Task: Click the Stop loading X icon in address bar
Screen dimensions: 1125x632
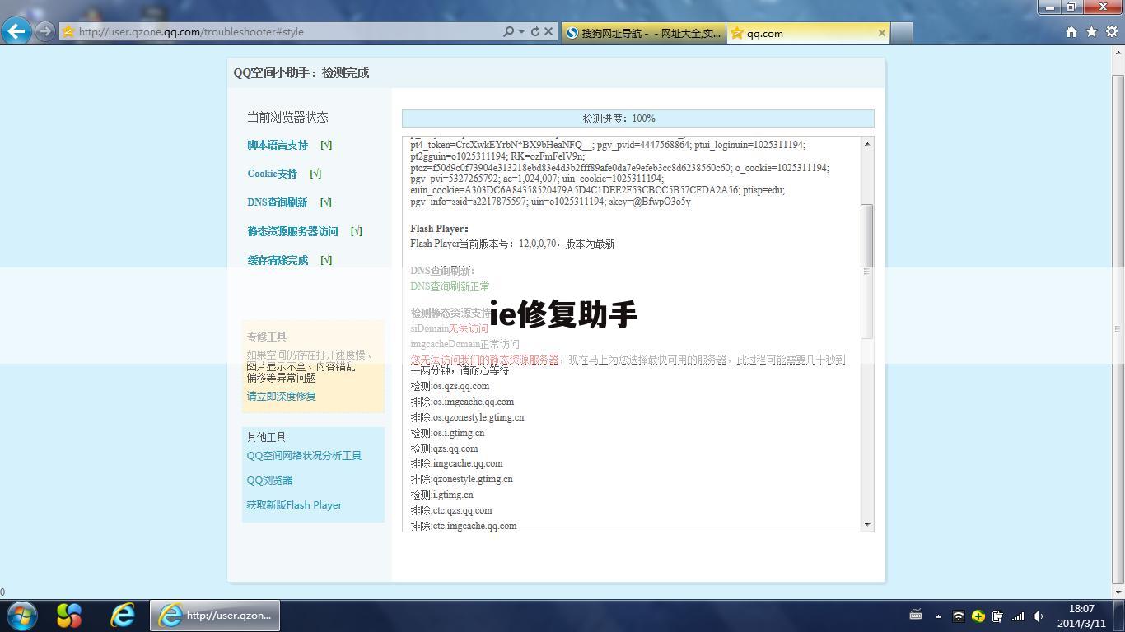Action: (x=548, y=32)
